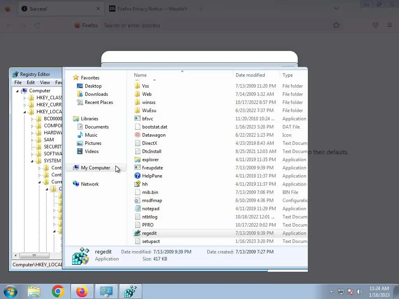The image size is (399, 299).
Task: Collapse the HKEY_LOCAL_MACHINE registry node
Action: pyautogui.click(x=25, y=112)
